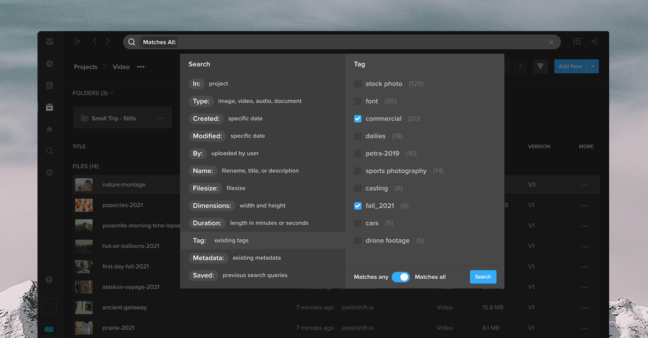The image size is (648, 338).
Task: Open the projects archive box icon
Action: tap(50, 107)
